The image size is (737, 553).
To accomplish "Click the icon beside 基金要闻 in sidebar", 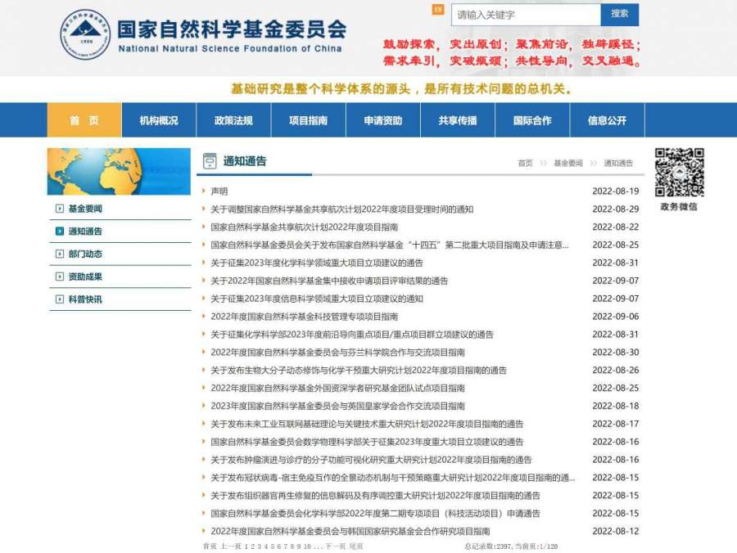I will coord(59,209).
